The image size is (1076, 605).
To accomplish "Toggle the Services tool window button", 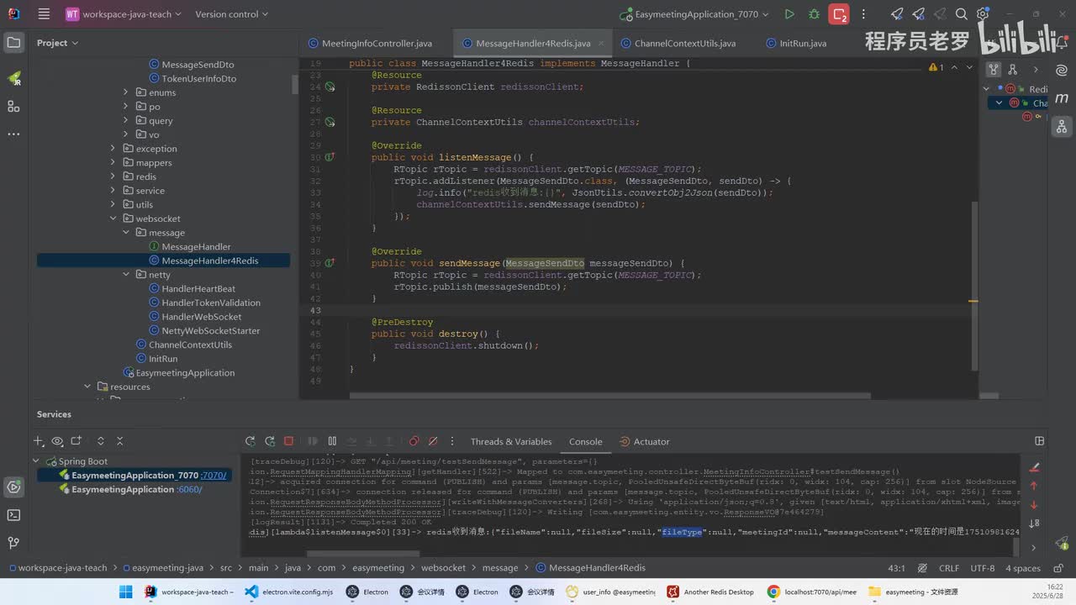I will click(x=13, y=487).
